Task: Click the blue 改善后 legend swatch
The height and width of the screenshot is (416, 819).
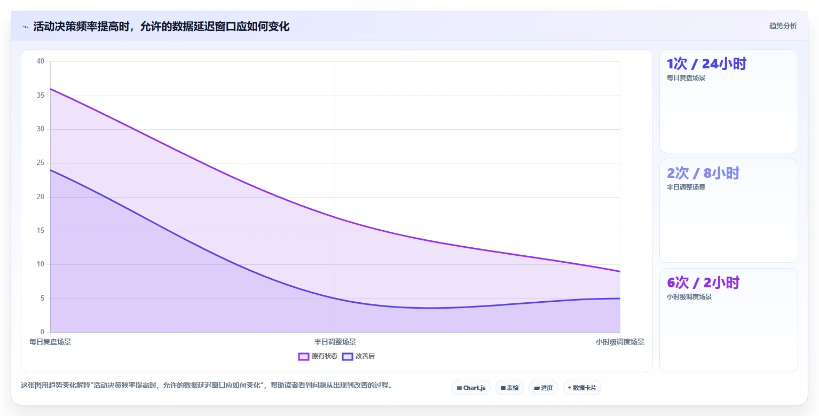Action: pos(348,356)
